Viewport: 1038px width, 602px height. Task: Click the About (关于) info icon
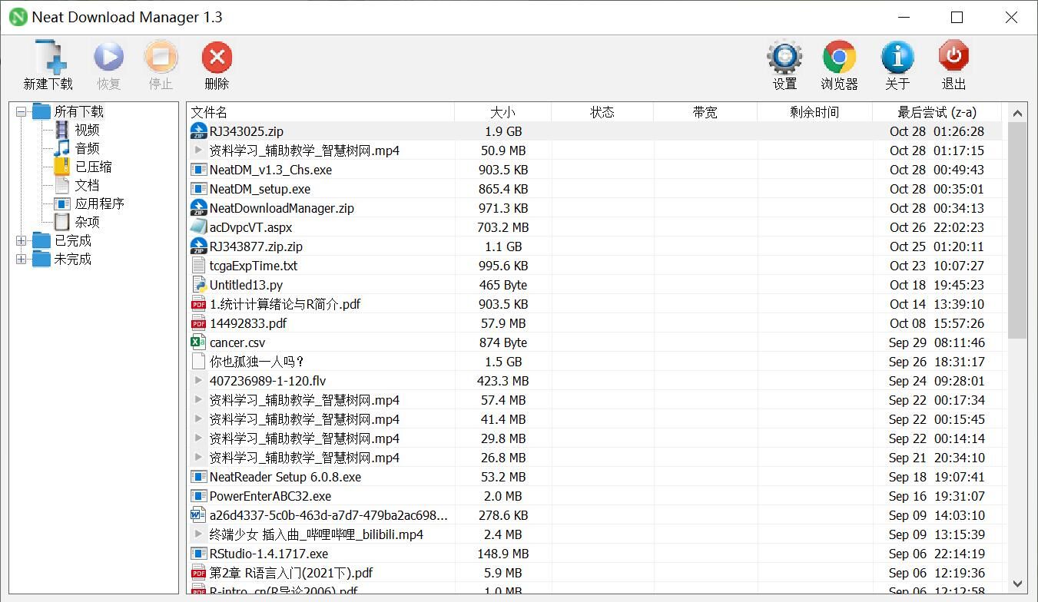coord(897,59)
